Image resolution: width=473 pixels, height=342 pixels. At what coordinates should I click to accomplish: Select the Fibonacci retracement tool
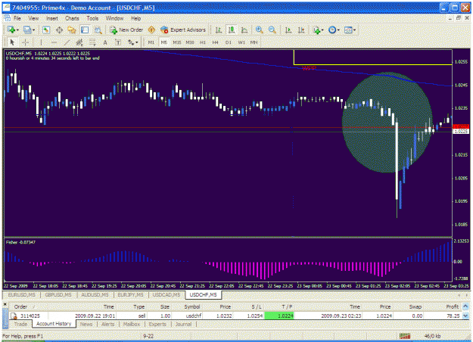[92, 42]
